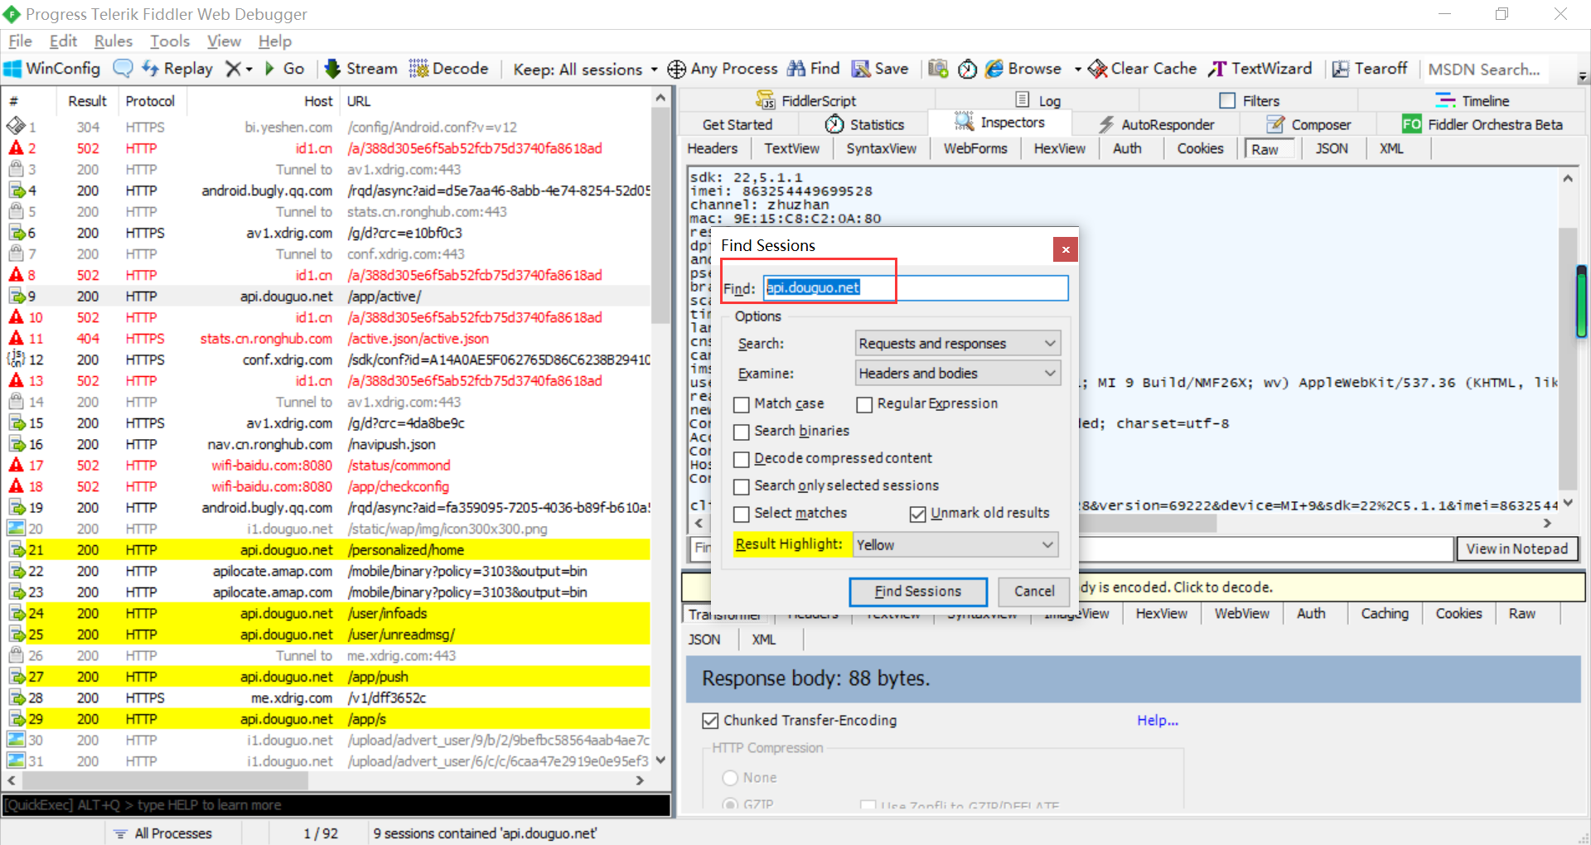The height and width of the screenshot is (845, 1591).
Task: Open the Fiddler Orchestra Beta tab
Action: 1482,124
